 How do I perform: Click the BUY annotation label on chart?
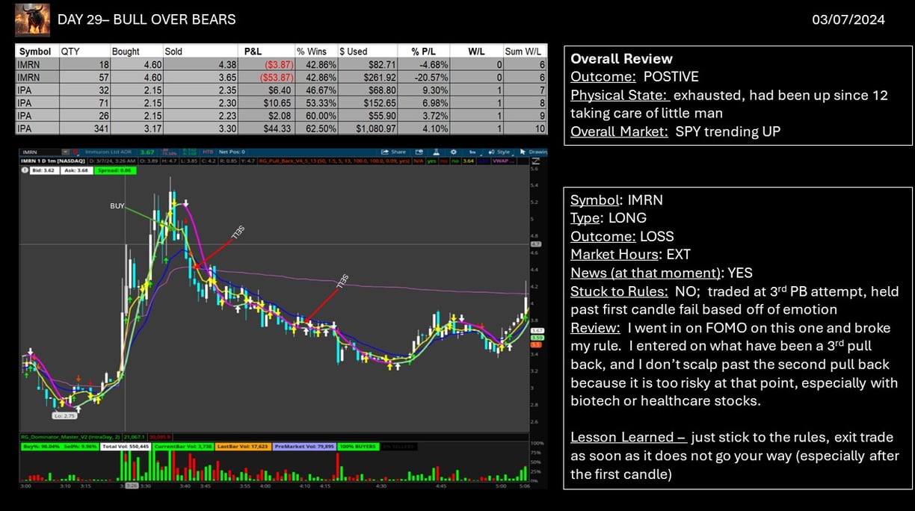(117, 205)
